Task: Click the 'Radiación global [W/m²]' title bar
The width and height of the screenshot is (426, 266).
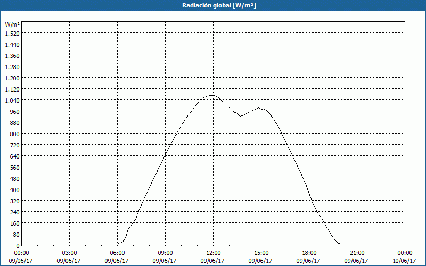Action: [213, 5]
